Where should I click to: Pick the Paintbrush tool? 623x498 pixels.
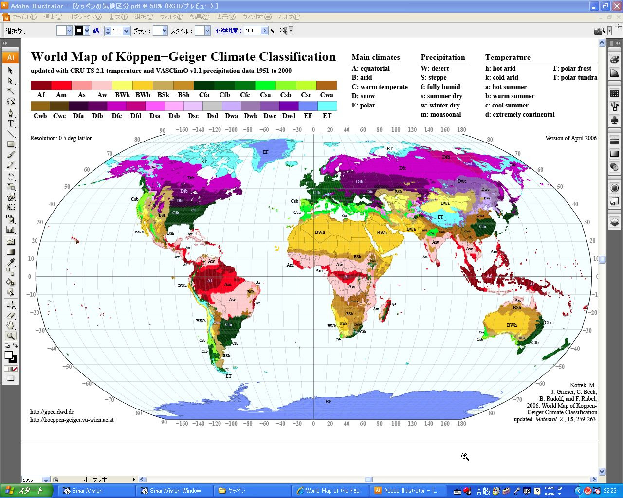click(x=11, y=154)
